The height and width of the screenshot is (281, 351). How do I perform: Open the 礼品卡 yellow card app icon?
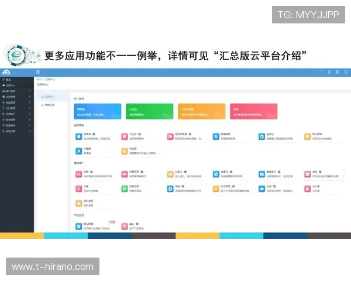pos(170,174)
